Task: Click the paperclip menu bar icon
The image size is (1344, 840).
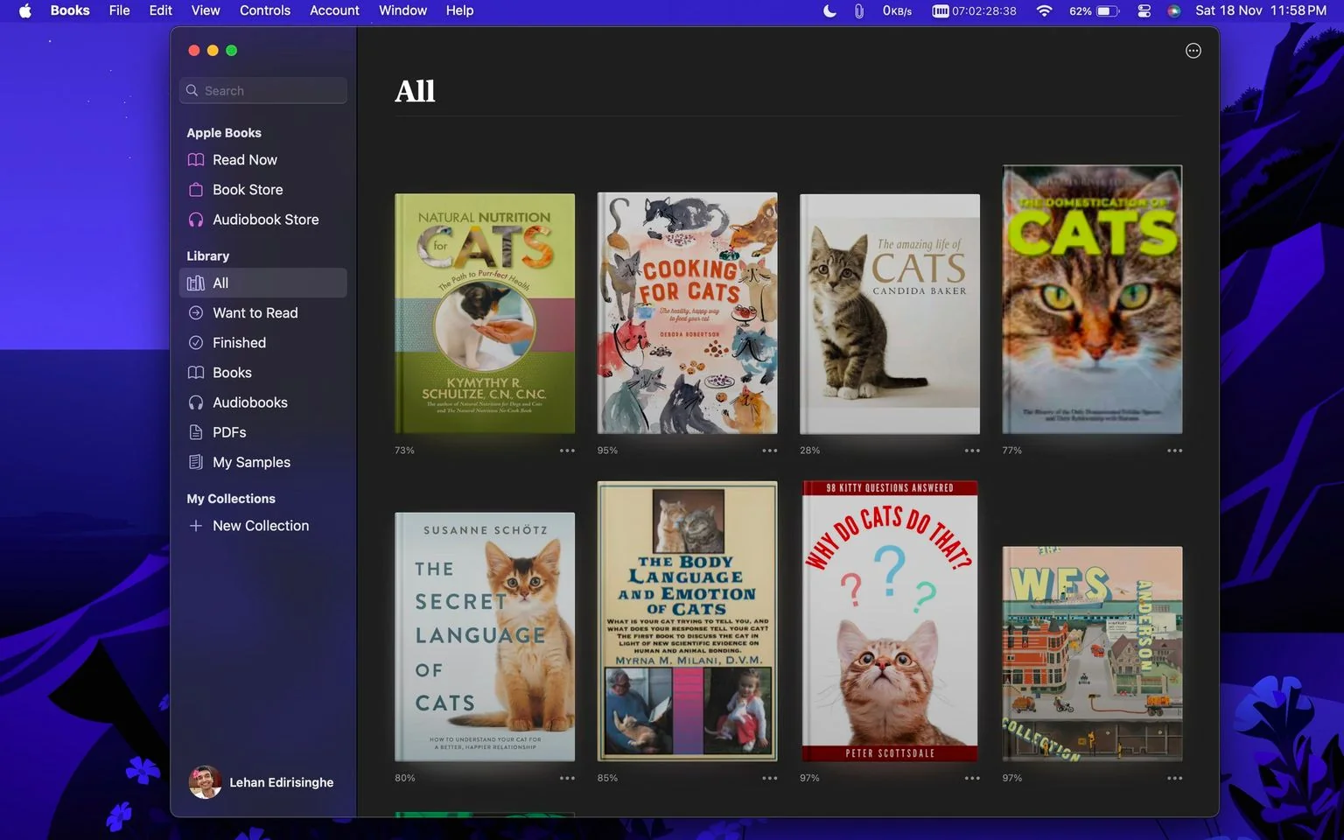Action: (859, 10)
